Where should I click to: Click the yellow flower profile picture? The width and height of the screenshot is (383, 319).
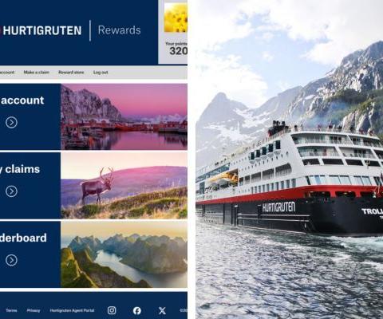(x=176, y=18)
